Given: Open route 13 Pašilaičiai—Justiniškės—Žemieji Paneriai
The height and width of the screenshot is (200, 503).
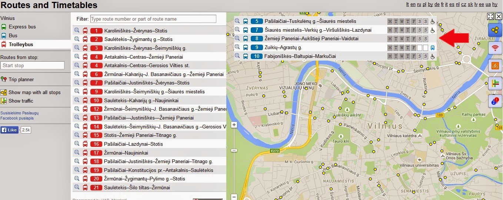Looking at the screenshot, I should pos(149,118).
